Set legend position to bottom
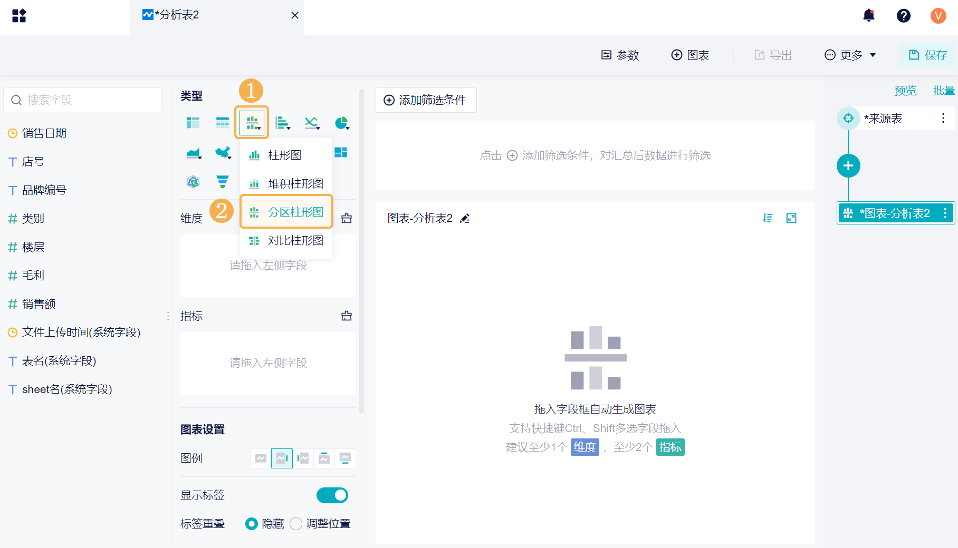 [x=345, y=458]
